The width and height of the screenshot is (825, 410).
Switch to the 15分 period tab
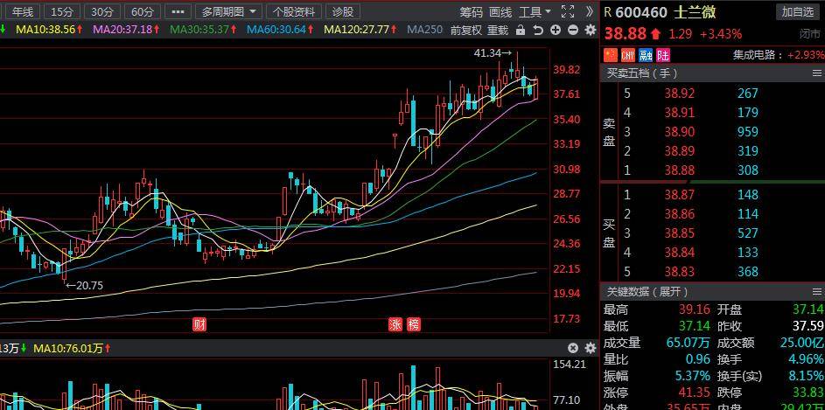(62, 11)
